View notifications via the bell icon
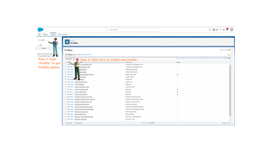Screen dimensions: 271x152 [227, 30]
